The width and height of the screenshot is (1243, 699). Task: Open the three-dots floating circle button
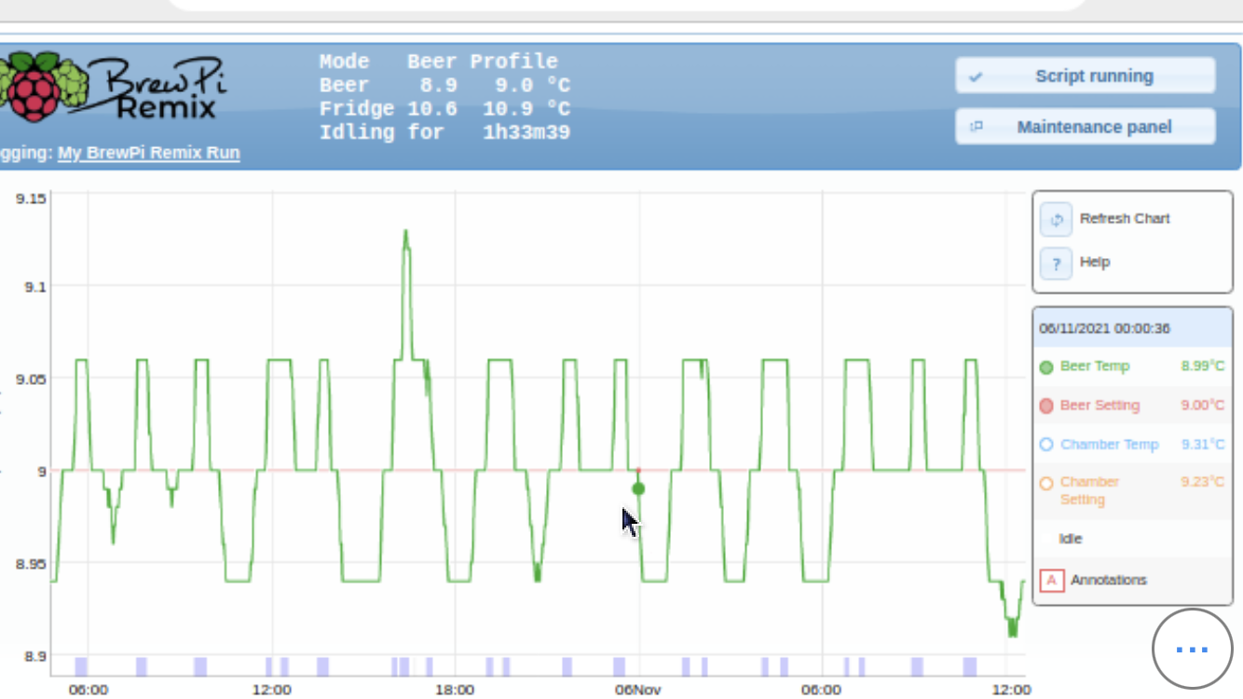pyautogui.click(x=1192, y=649)
